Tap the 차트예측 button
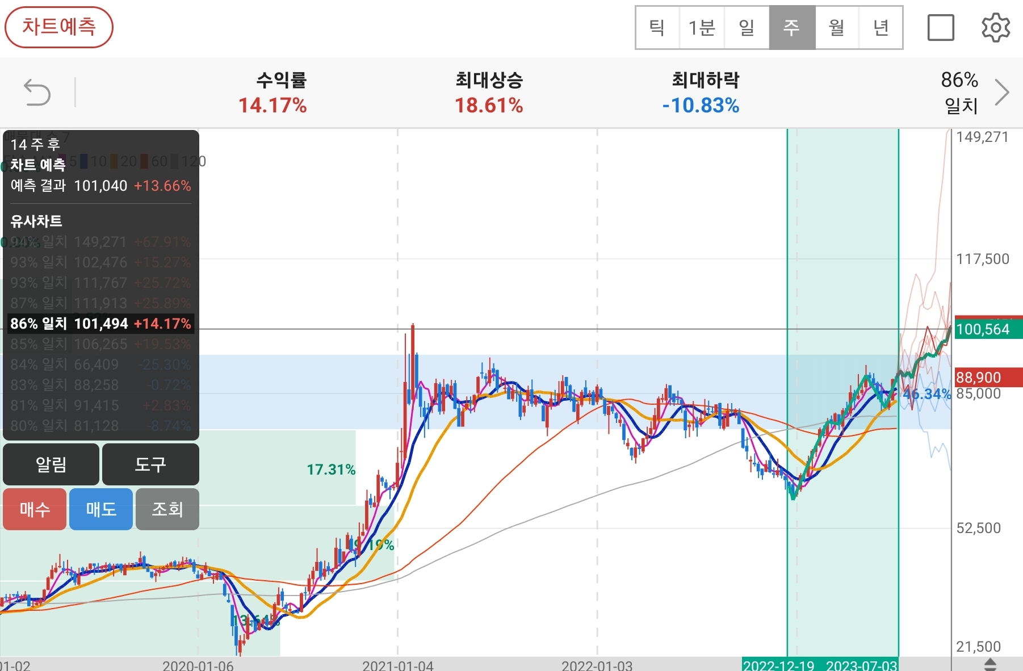 tap(59, 27)
